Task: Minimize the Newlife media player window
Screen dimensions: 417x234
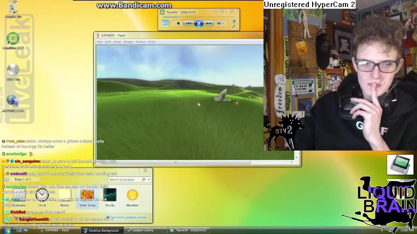Action: pos(215,11)
